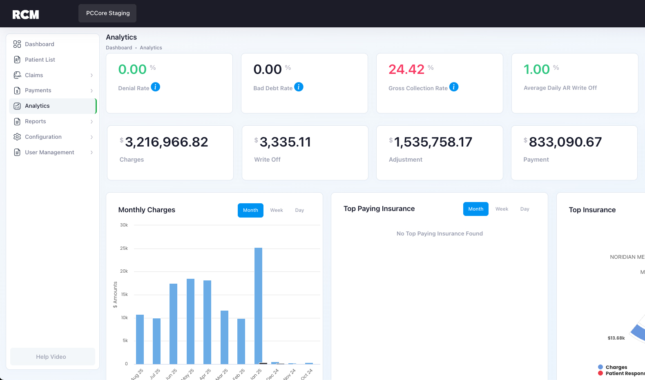
Task: Click the Denial Rate info icon
Action: pos(156,87)
